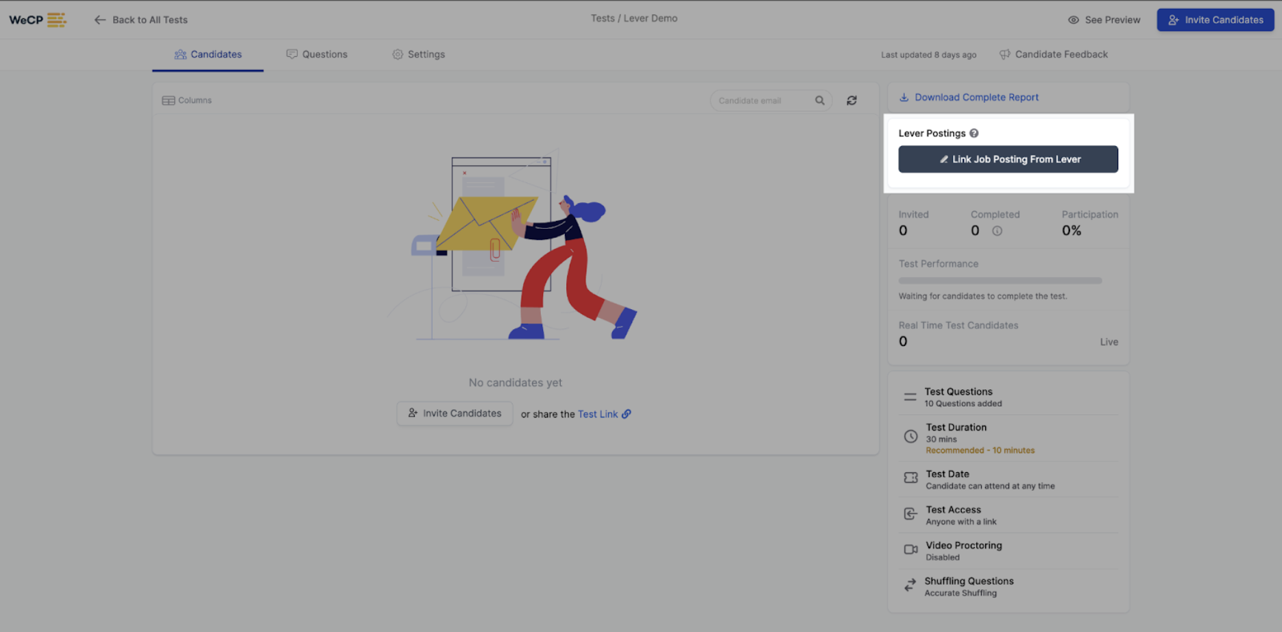Click the Shuffling Questions arrows icon
This screenshot has height=632, width=1282.
[910, 585]
